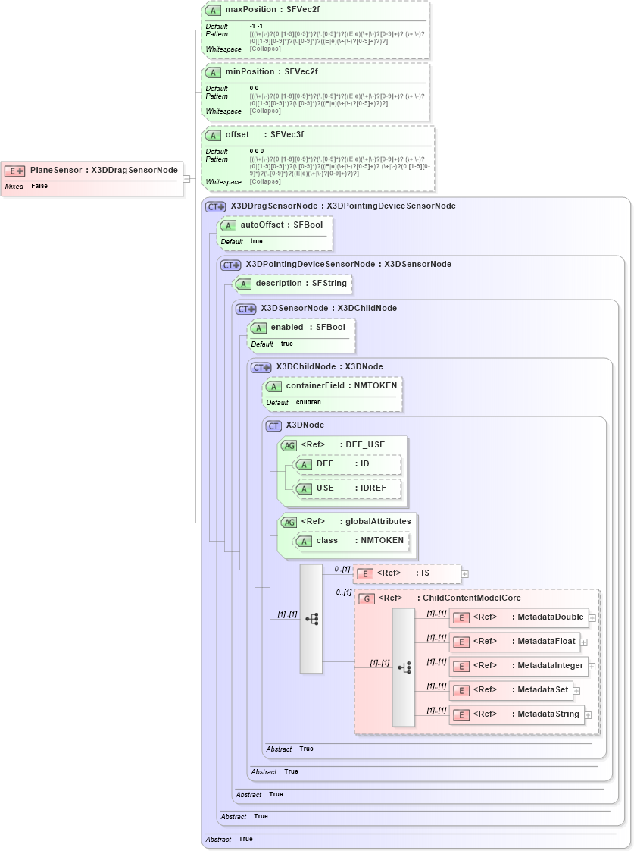The width and height of the screenshot is (634, 851).
Task: Click the maxPosition attribute A icon
Action: (x=213, y=11)
